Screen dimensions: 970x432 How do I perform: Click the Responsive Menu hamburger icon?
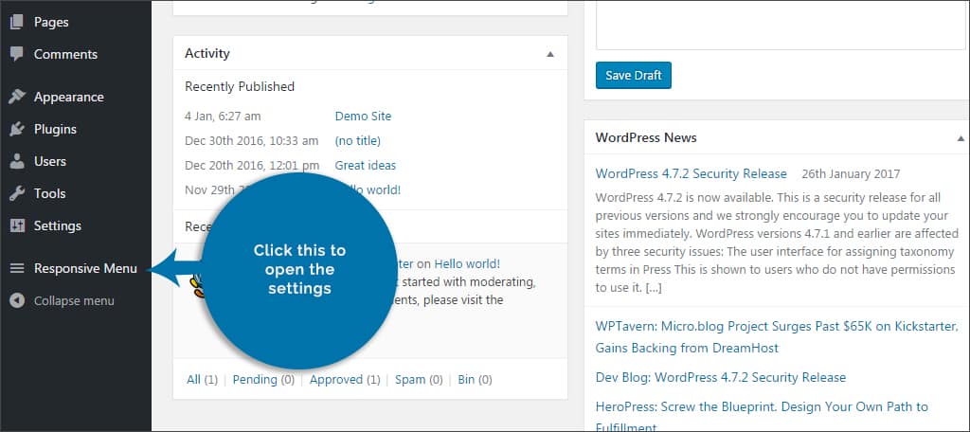17,268
